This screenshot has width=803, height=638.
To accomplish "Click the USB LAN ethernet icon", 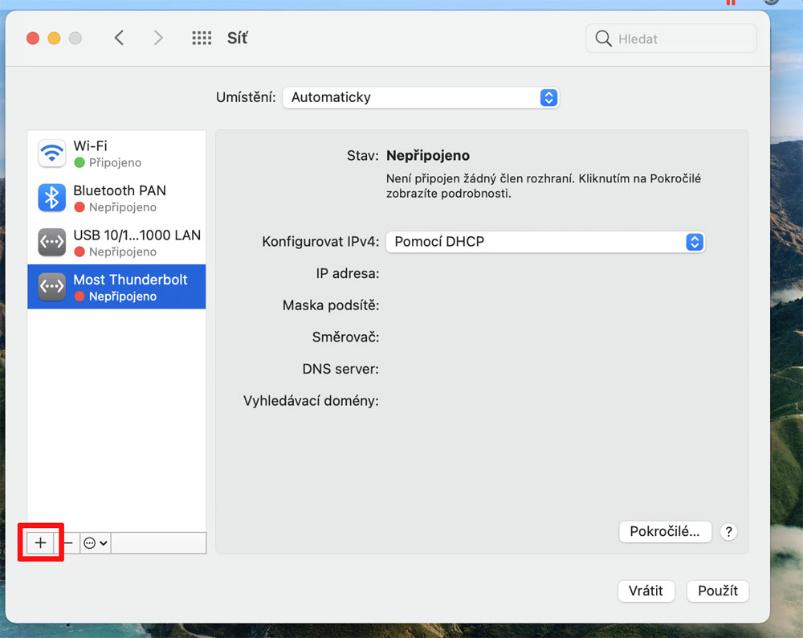I will (x=52, y=242).
